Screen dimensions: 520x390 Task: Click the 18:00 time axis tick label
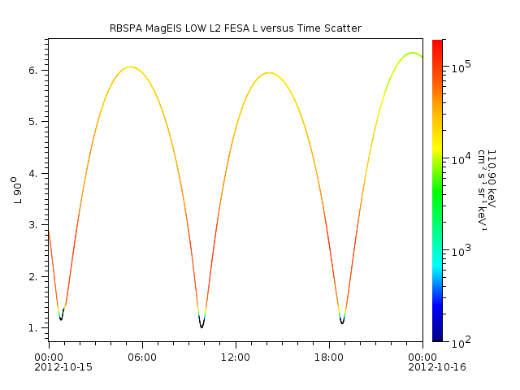click(x=328, y=356)
